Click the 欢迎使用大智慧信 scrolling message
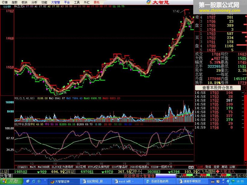The width and height of the screenshot is (247, 185). coord(140,176)
